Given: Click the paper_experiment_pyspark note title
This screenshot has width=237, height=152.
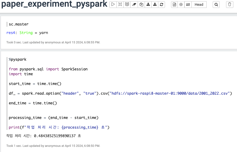Looking at the screenshot, I should 54,4.
